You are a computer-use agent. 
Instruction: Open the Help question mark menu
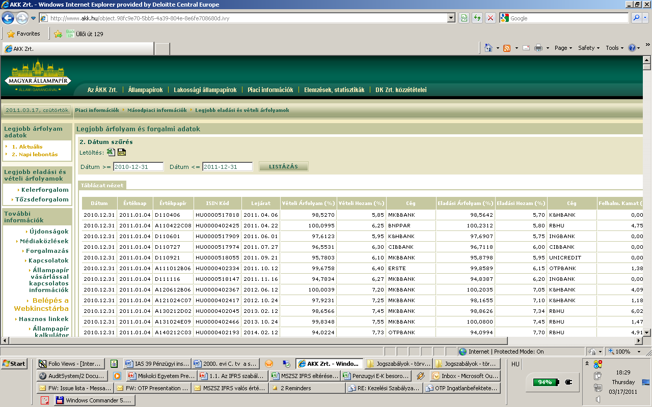pos(634,48)
